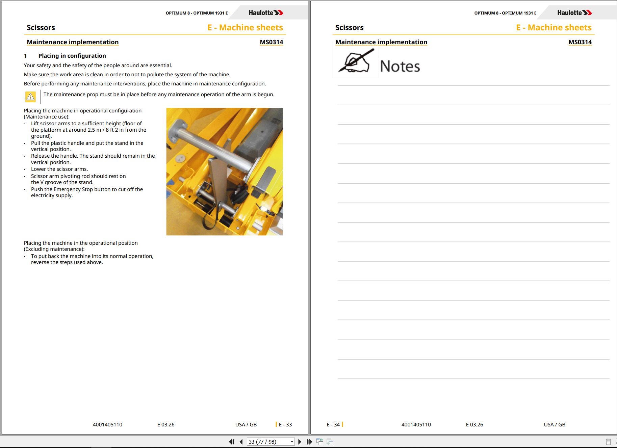Click 'USA / GB' footer on right page
This screenshot has width=617, height=448.
point(555,425)
